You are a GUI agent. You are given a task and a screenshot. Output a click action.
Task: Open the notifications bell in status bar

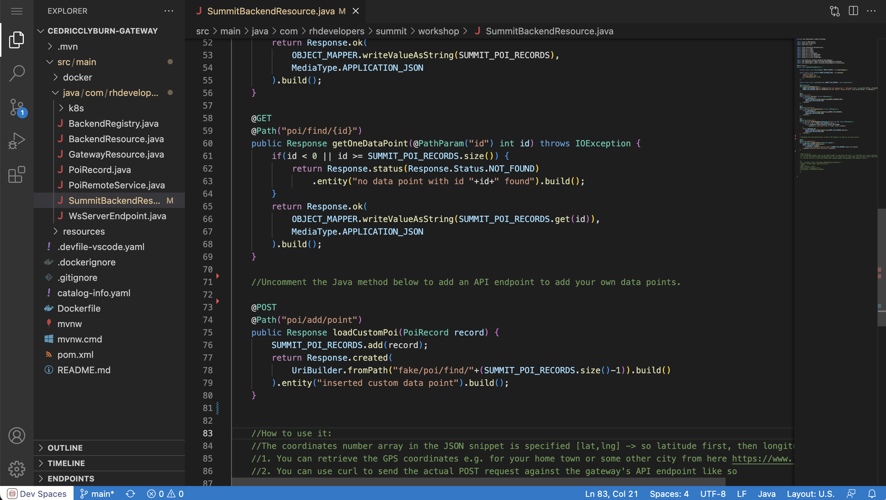pyautogui.click(x=872, y=494)
